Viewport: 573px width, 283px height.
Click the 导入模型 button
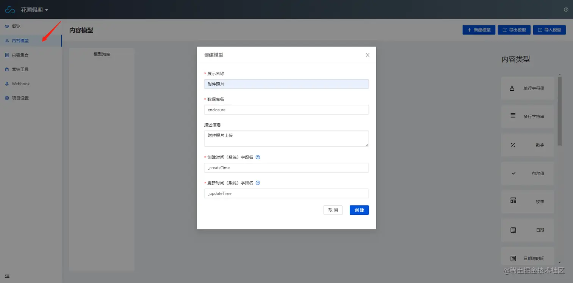[x=549, y=30]
